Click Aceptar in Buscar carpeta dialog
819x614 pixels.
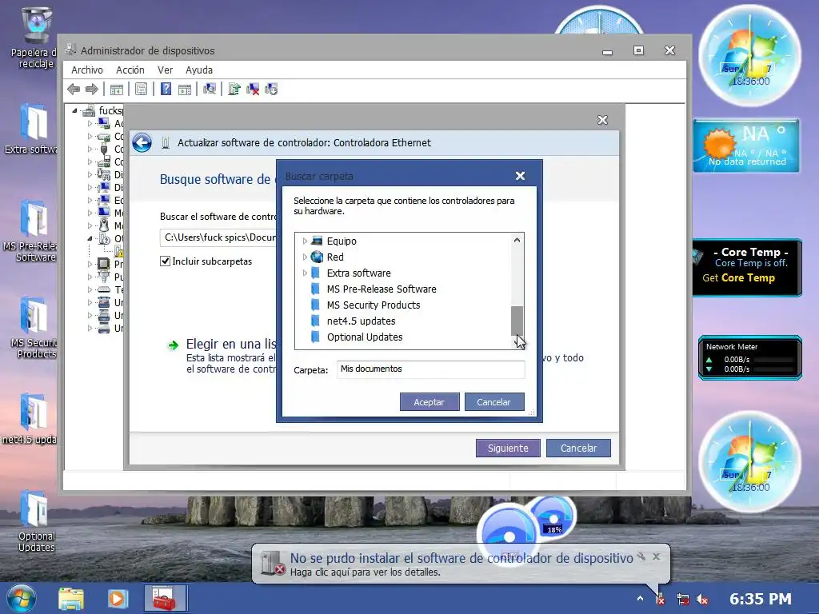429,402
